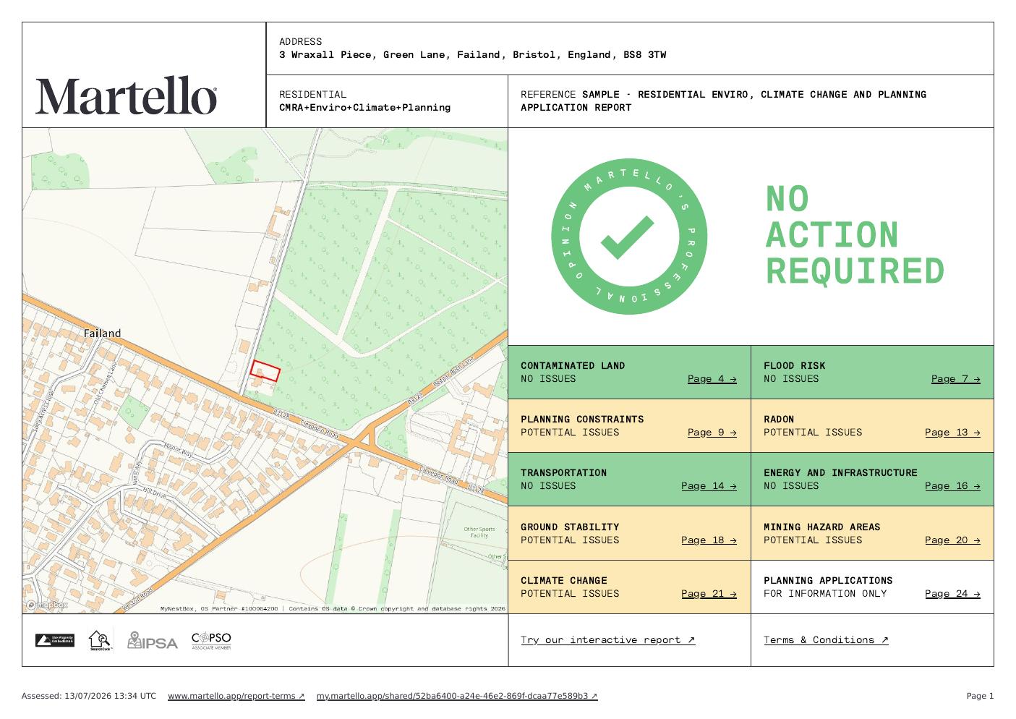Viewport: 1016px width, 719px height.
Task: Click the CONTAMINATED LAND heading
Action: coord(573,366)
